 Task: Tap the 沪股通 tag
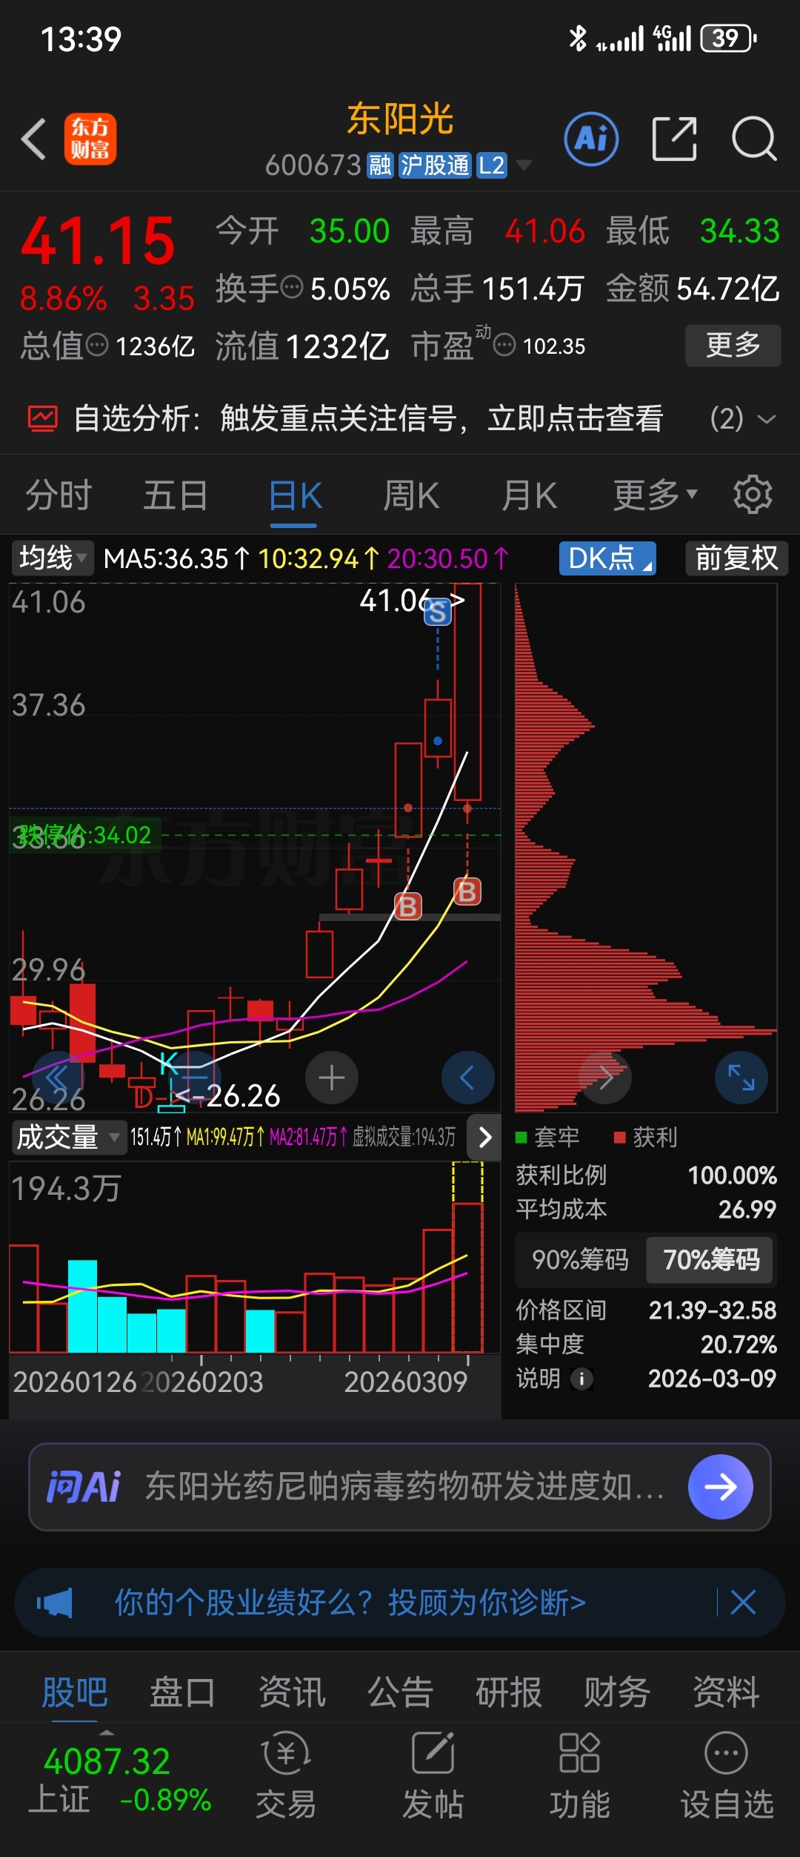pos(435,165)
